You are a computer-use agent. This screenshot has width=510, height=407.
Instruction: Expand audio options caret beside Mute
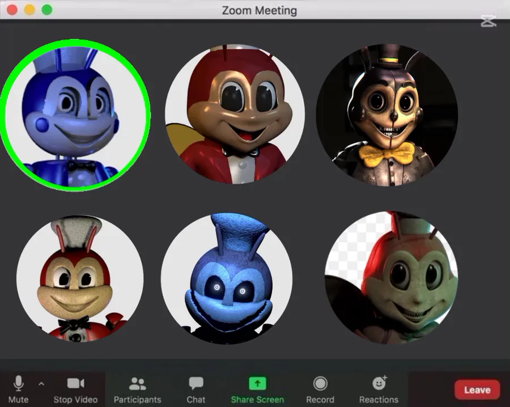(41, 384)
